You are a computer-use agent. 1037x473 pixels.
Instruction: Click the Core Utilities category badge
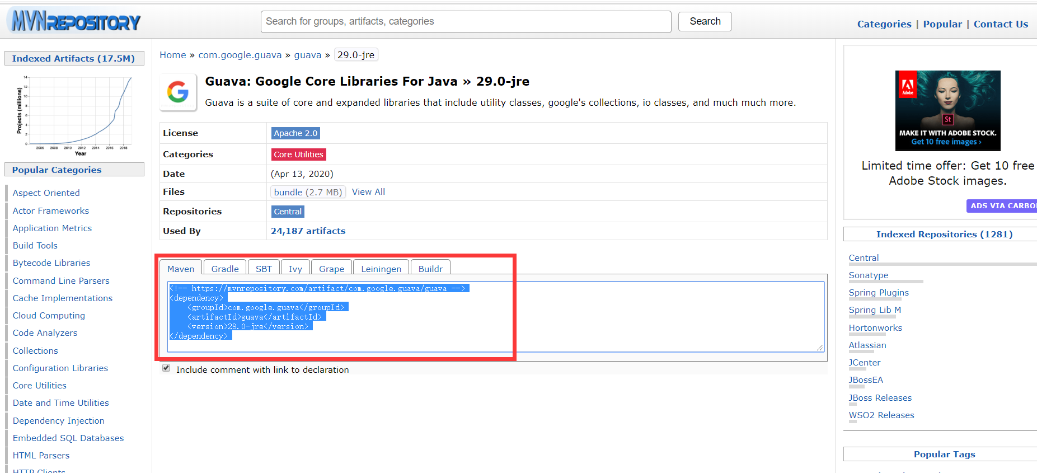[298, 154]
